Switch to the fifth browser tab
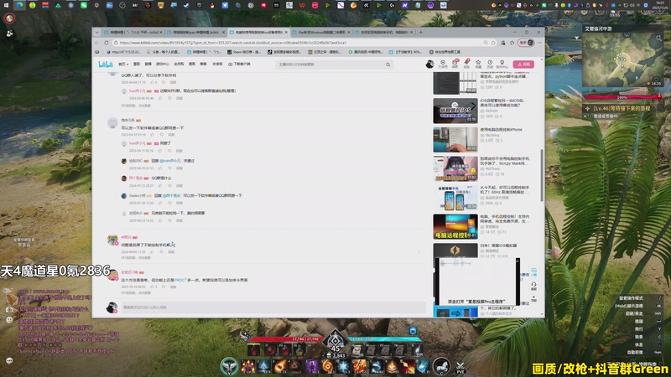Image resolution: width=671 pixels, height=377 pixels. (384, 32)
